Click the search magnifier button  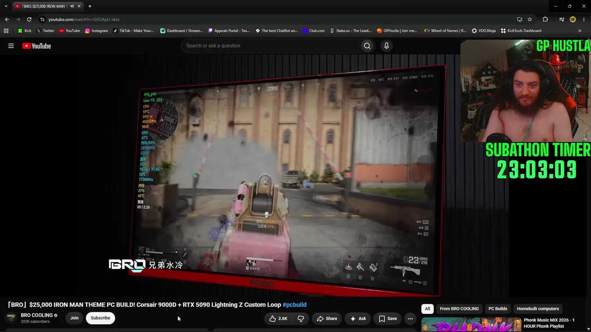[367, 46]
